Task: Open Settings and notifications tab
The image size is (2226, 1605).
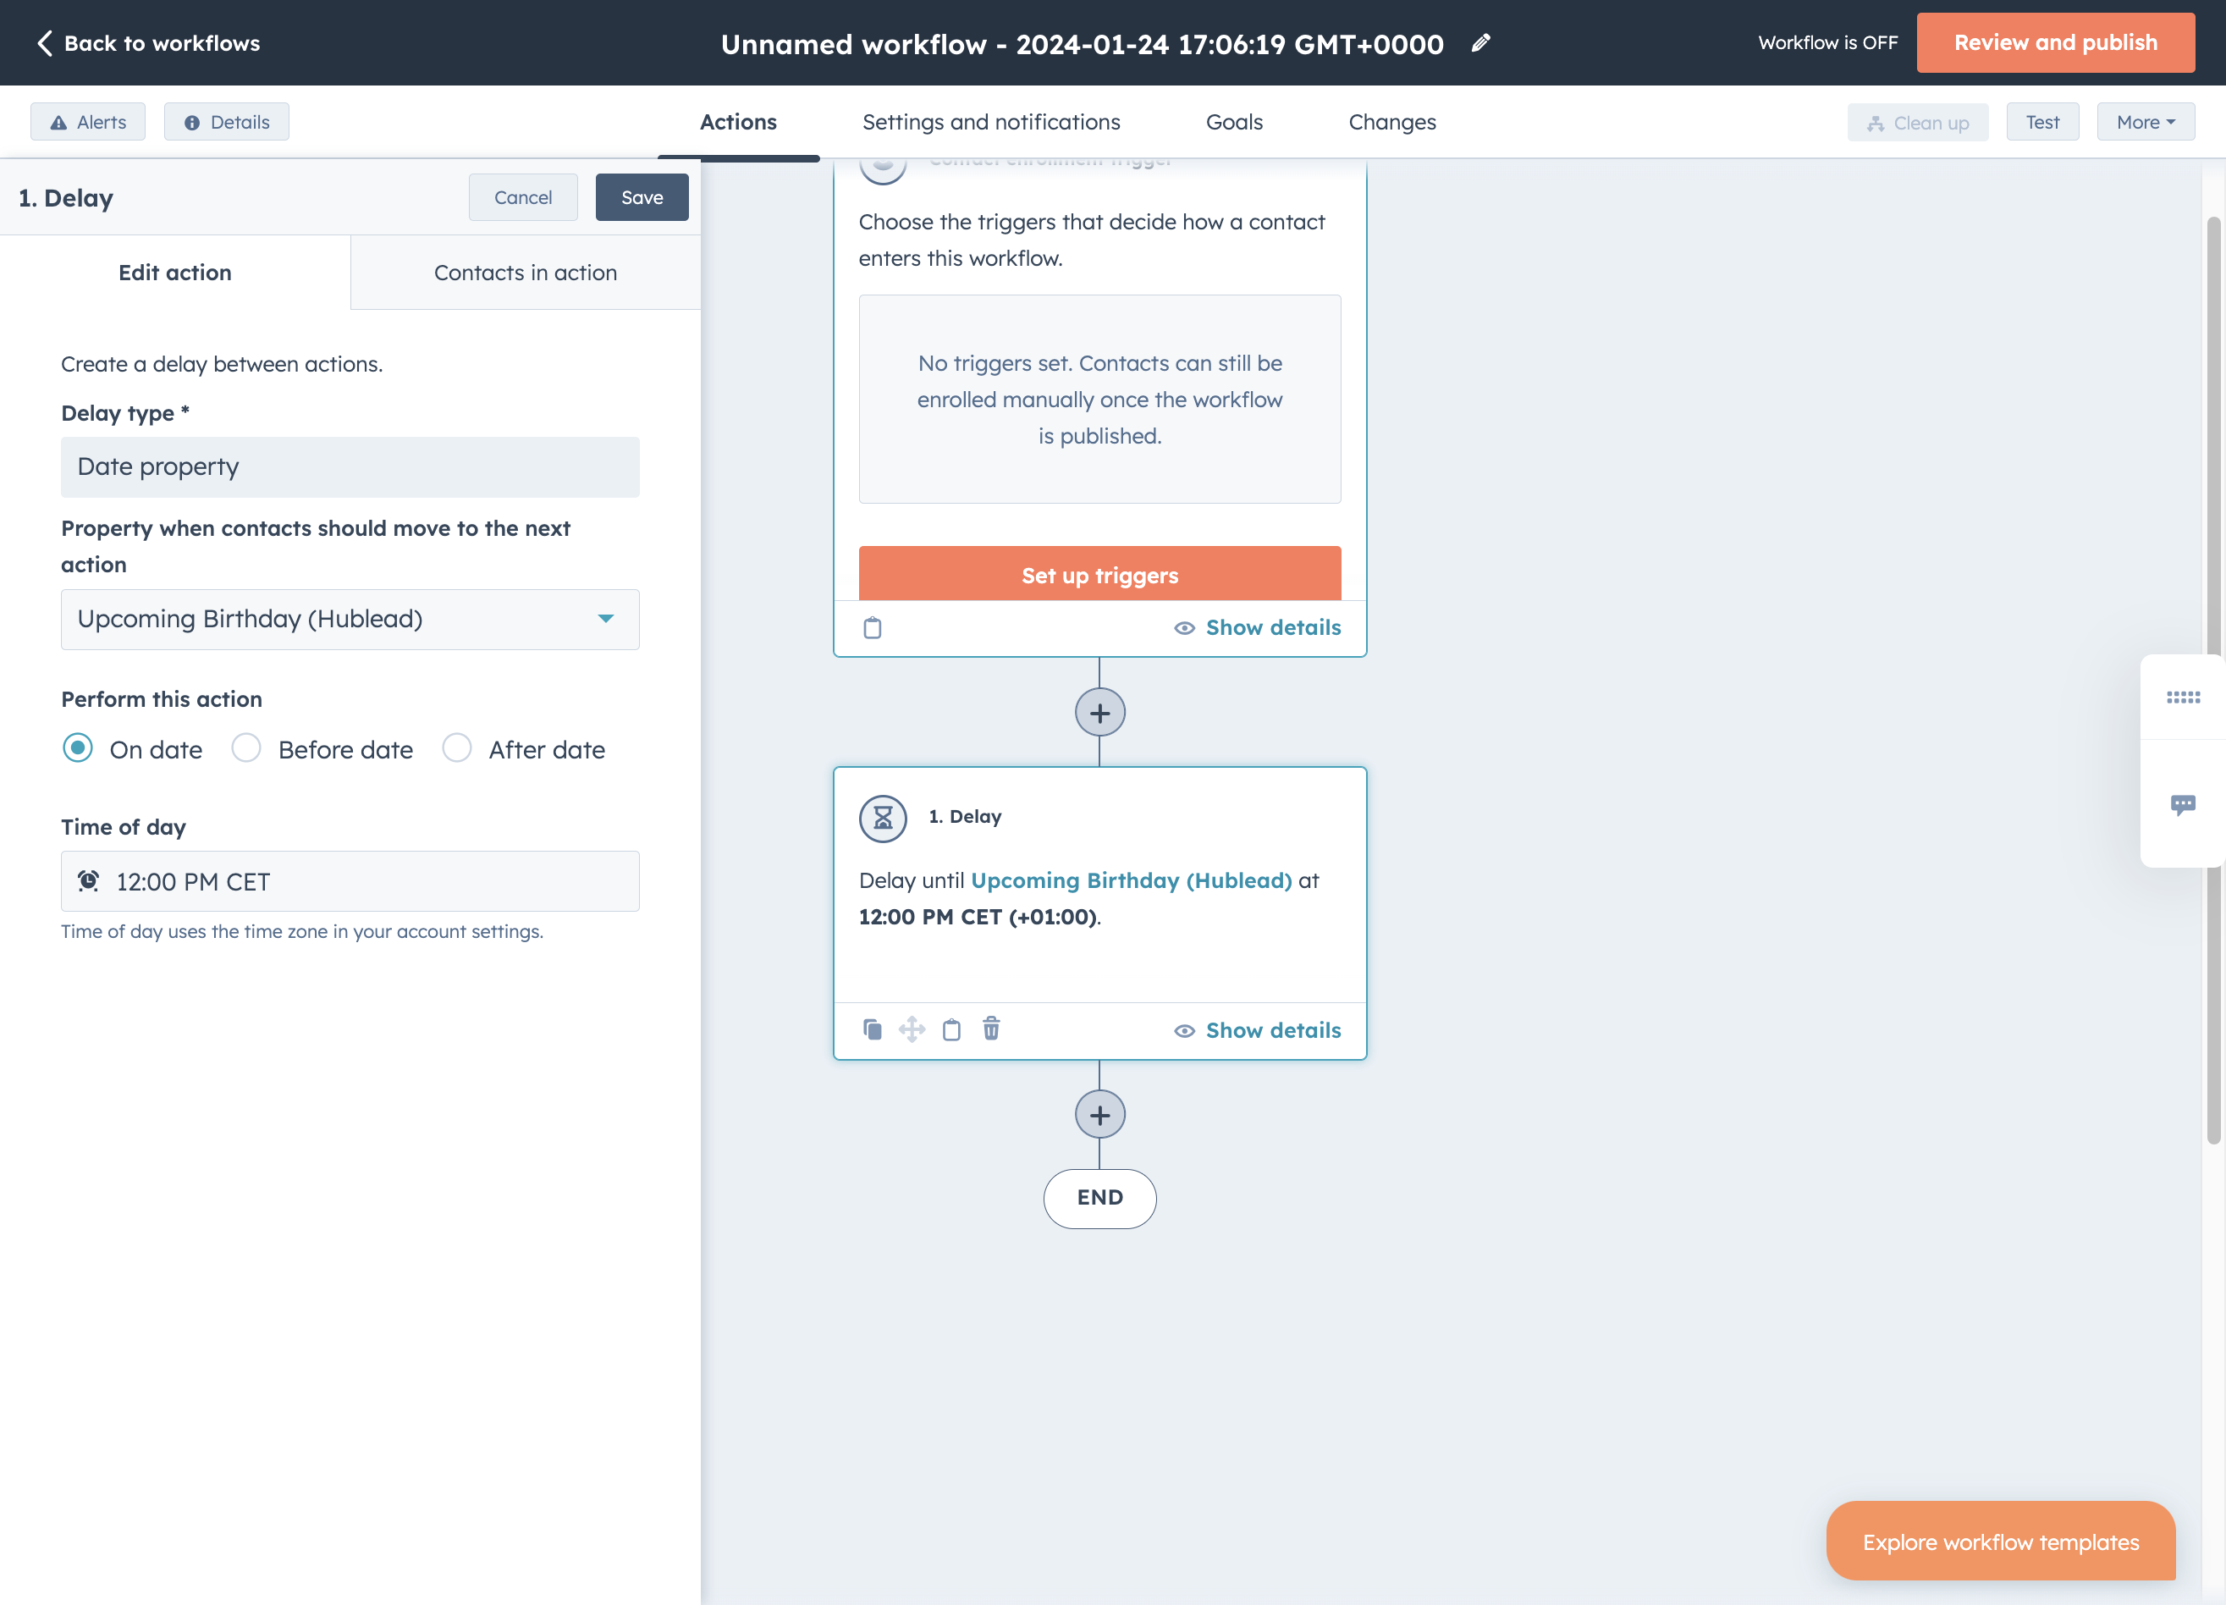Action: (991, 122)
